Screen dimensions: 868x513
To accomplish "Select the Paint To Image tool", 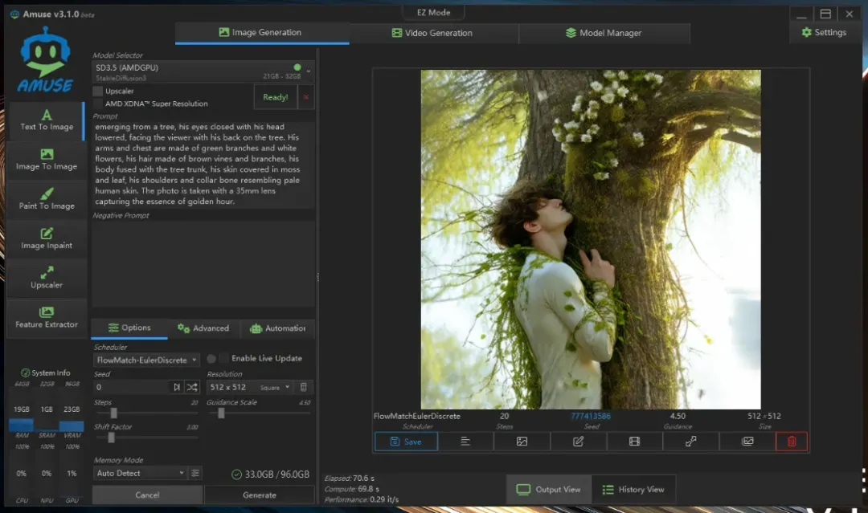I will pyautogui.click(x=47, y=199).
